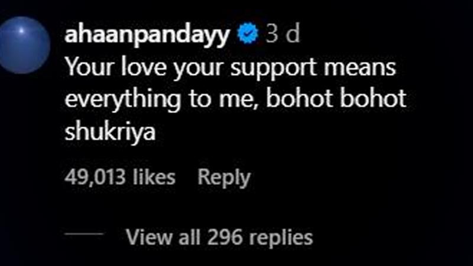Click the number 296 in replies link
Screen dimensions: 473x266
[x=223, y=237]
